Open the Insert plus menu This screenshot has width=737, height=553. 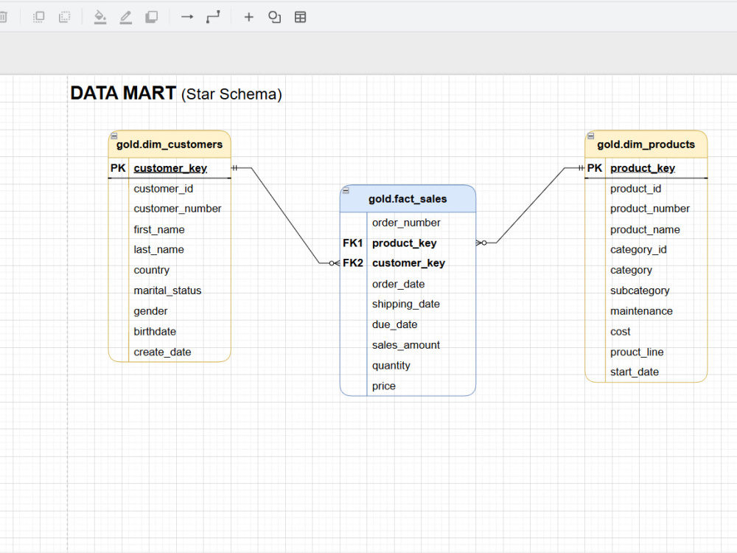(x=248, y=18)
